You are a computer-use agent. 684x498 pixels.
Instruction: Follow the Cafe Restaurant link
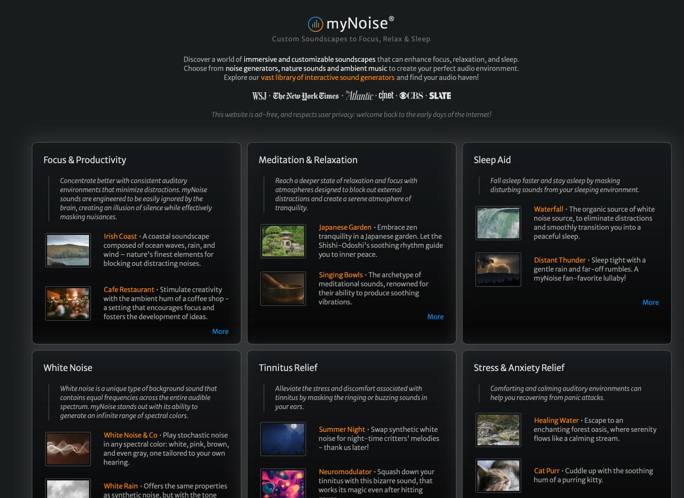pos(129,290)
